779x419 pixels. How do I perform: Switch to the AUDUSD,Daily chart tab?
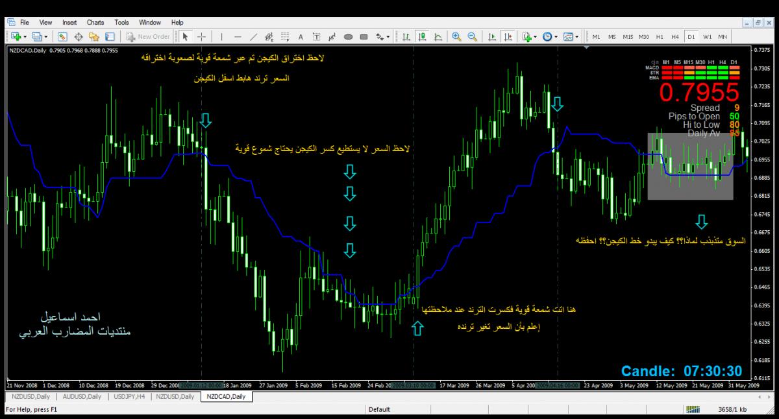pyautogui.click(x=81, y=396)
